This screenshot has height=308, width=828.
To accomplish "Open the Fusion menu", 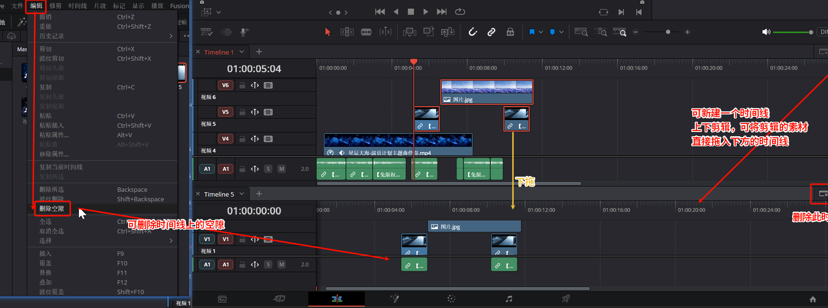I will [179, 6].
